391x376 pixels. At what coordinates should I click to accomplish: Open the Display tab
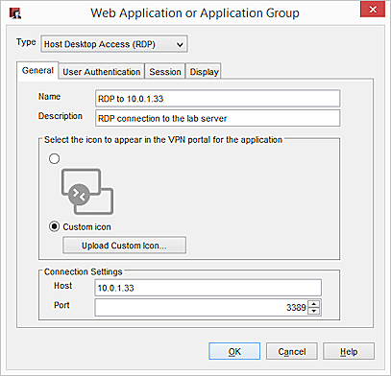(x=204, y=72)
